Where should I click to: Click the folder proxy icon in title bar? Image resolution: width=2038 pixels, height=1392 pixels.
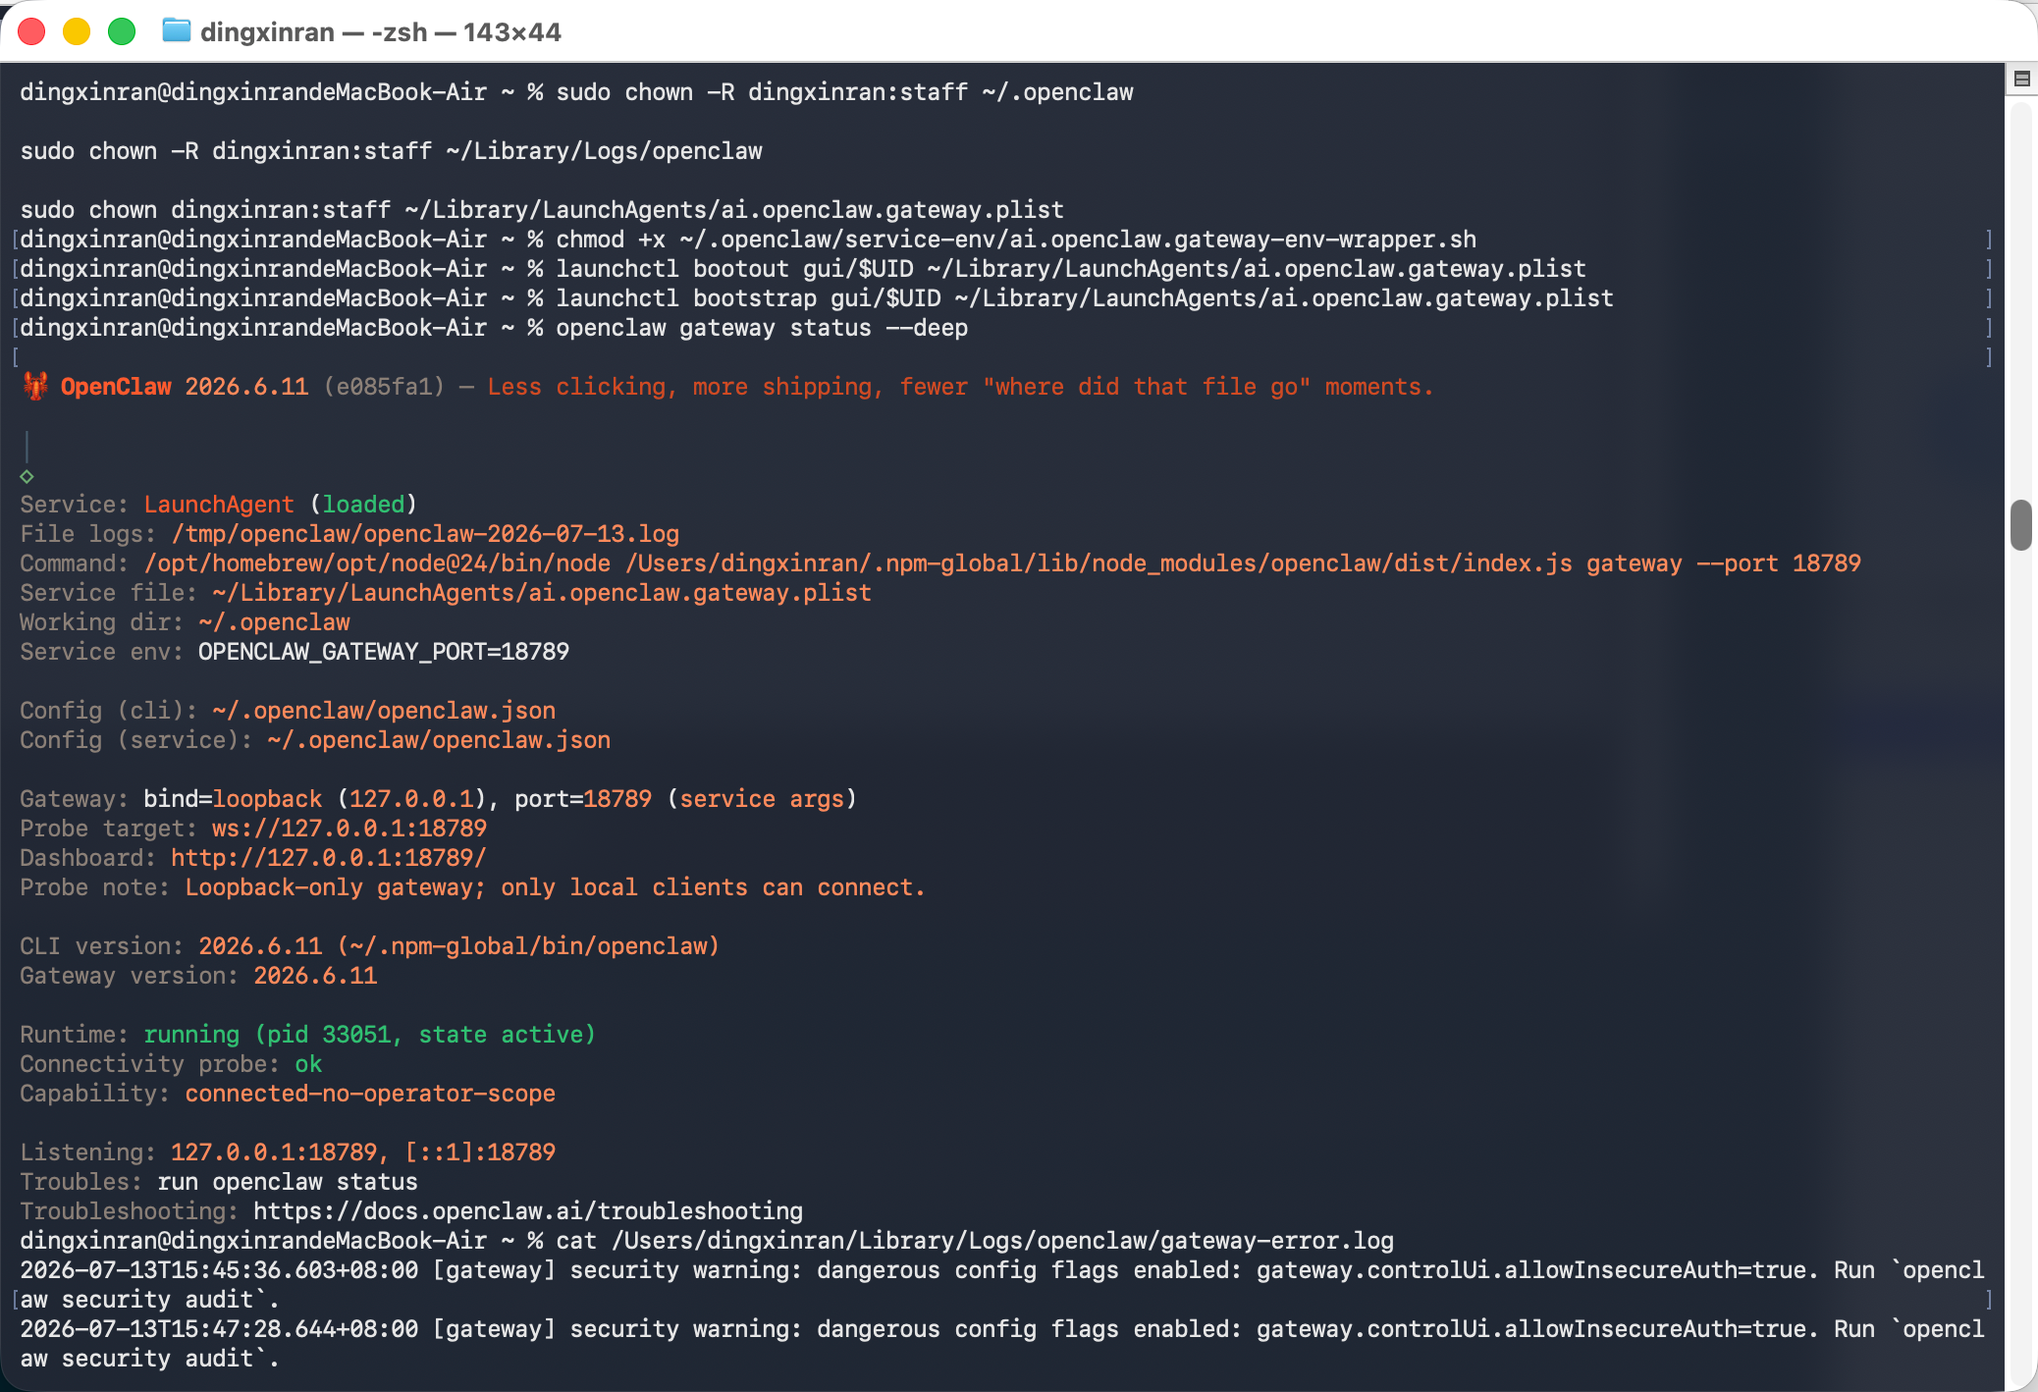(176, 31)
